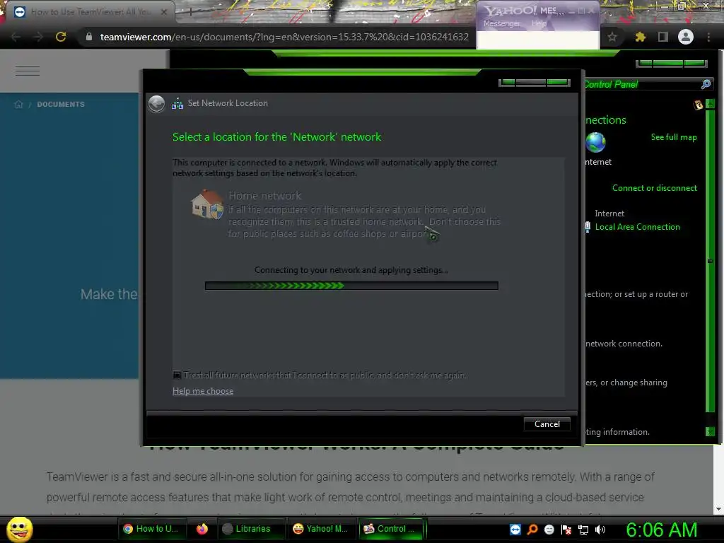Image resolution: width=724 pixels, height=543 pixels.
Task: Click the orange magnifier tray icon
Action: [x=532, y=530]
